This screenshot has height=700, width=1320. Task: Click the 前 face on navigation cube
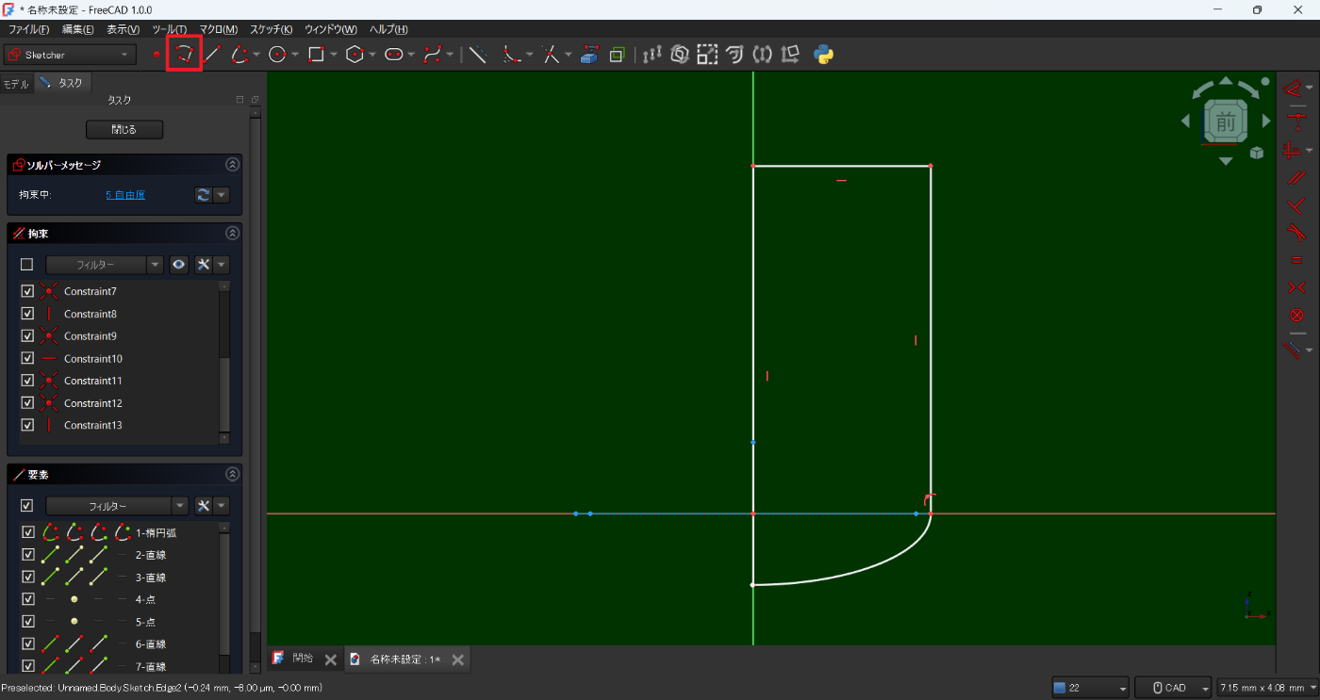[1225, 122]
